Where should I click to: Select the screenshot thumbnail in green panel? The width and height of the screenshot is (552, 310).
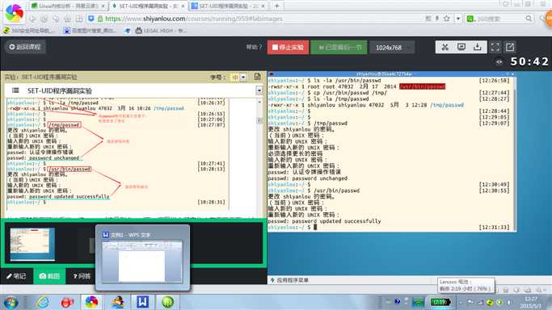(x=32, y=245)
